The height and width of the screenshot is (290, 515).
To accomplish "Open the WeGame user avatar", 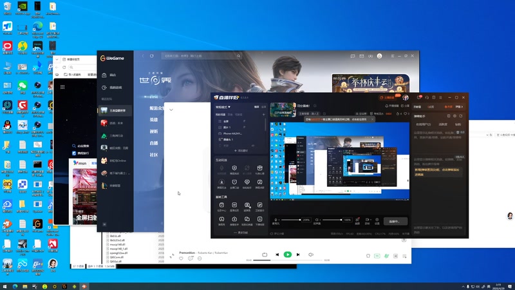I will click(x=379, y=56).
